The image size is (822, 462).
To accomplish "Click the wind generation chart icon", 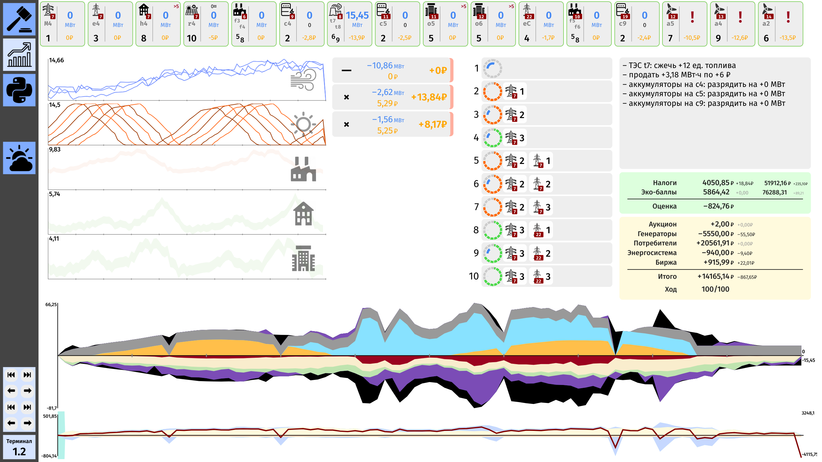I will 303,80.
